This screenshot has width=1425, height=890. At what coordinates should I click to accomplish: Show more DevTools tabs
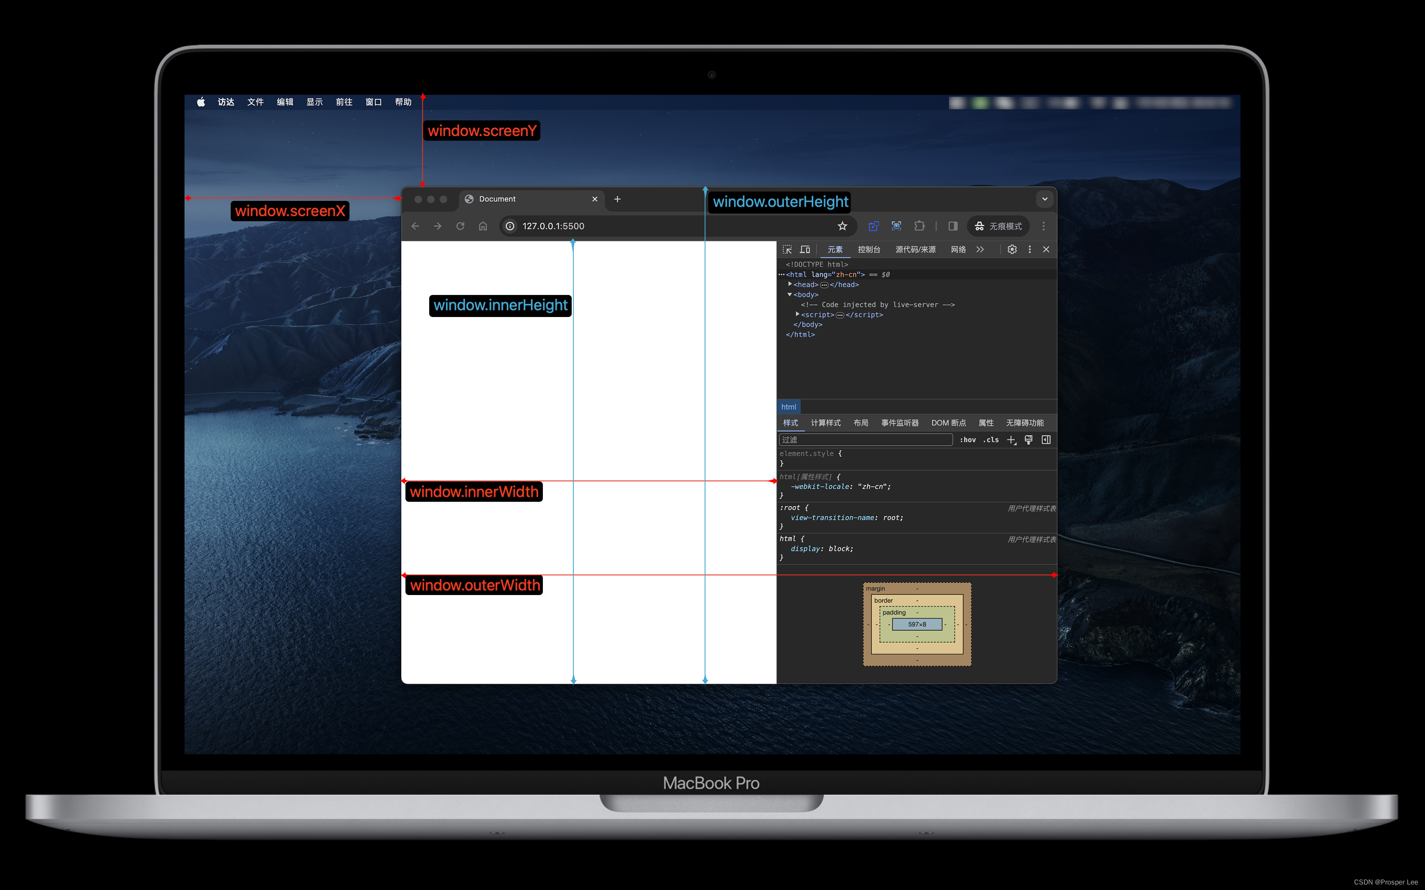click(980, 250)
